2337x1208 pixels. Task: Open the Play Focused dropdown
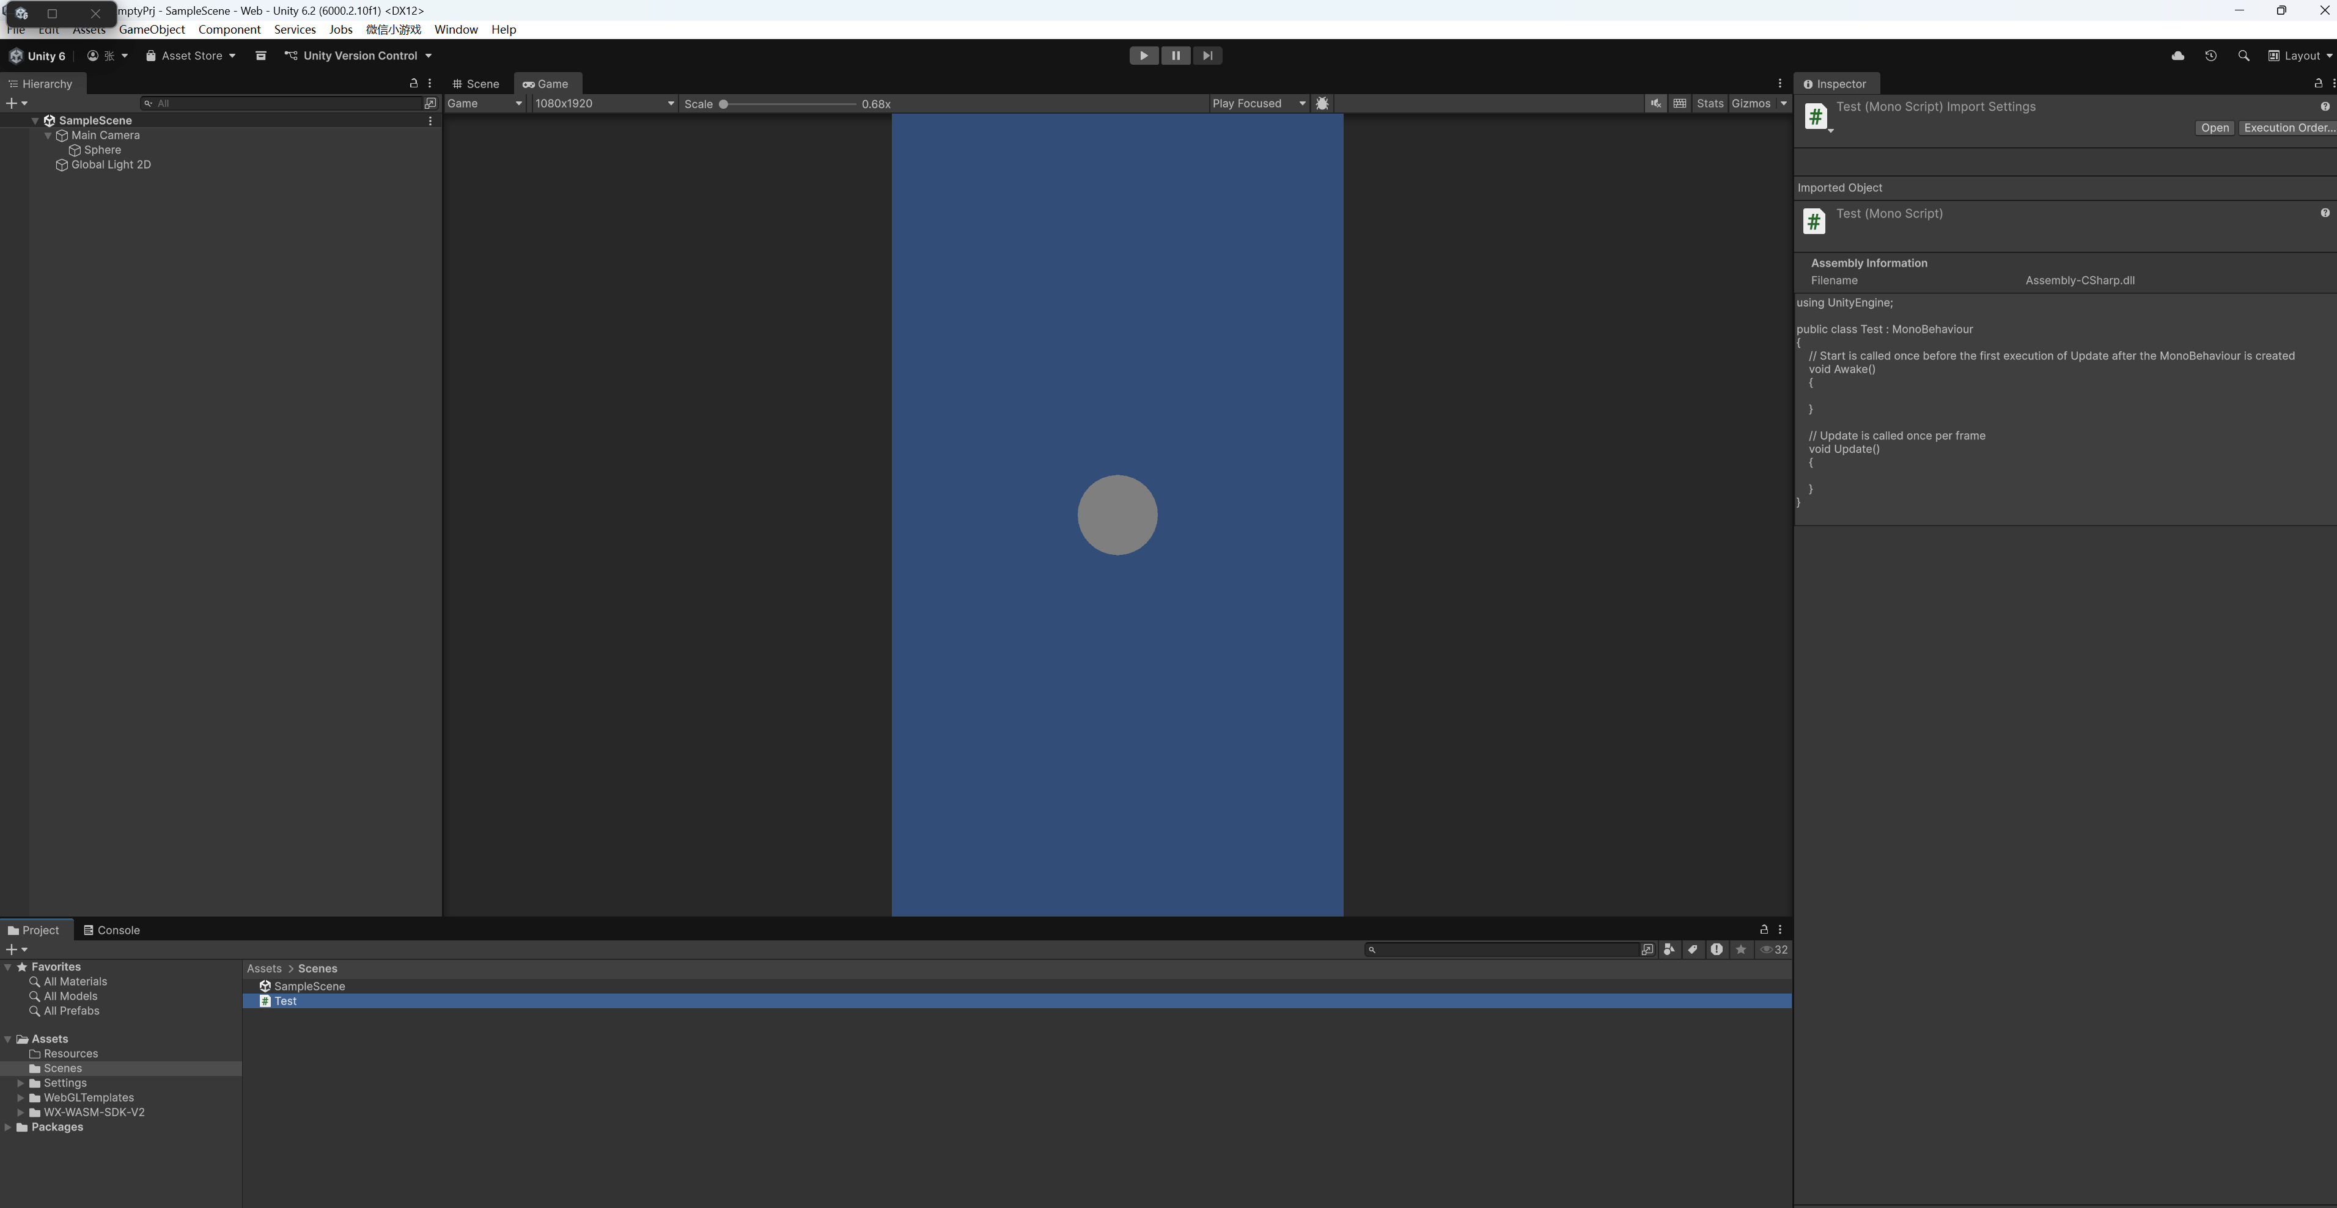coord(1258,103)
